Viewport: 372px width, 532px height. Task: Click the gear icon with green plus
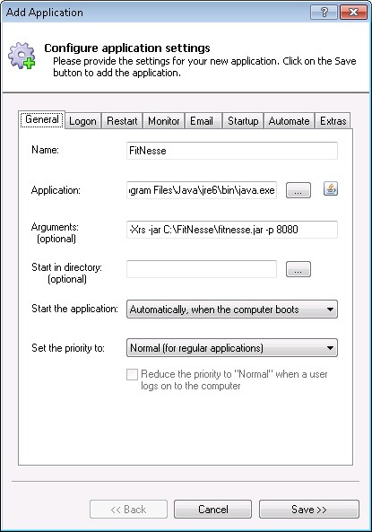pyautogui.click(x=22, y=56)
